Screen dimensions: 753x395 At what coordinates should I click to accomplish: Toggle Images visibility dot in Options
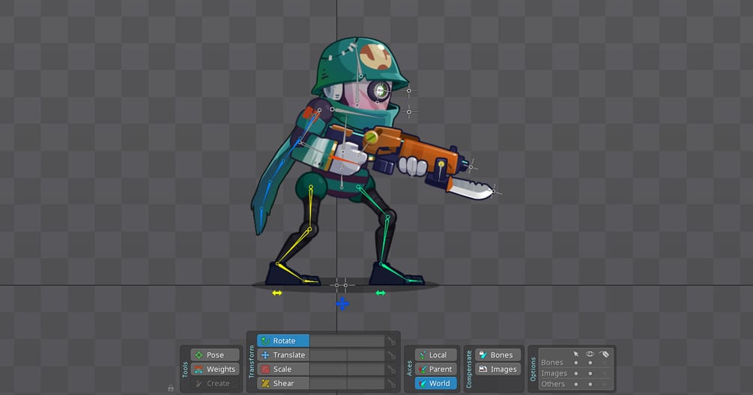pyautogui.click(x=590, y=373)
